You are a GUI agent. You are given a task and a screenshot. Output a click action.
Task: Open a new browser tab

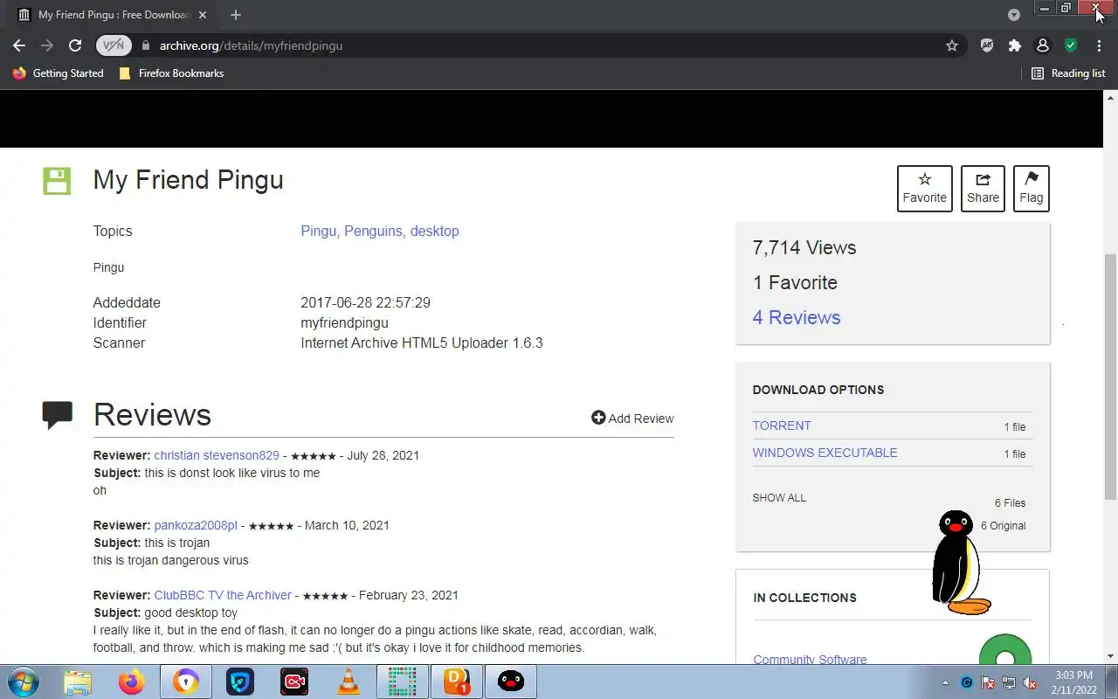[236, 15]
